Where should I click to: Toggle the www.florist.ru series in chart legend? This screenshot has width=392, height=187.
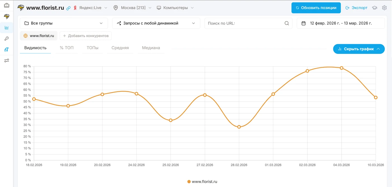tap(202, 182)
